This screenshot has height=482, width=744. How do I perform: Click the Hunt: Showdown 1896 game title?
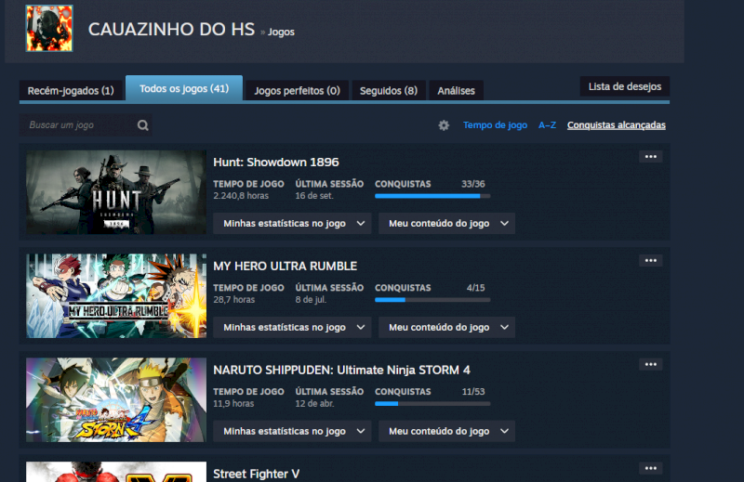pos(276,163)
